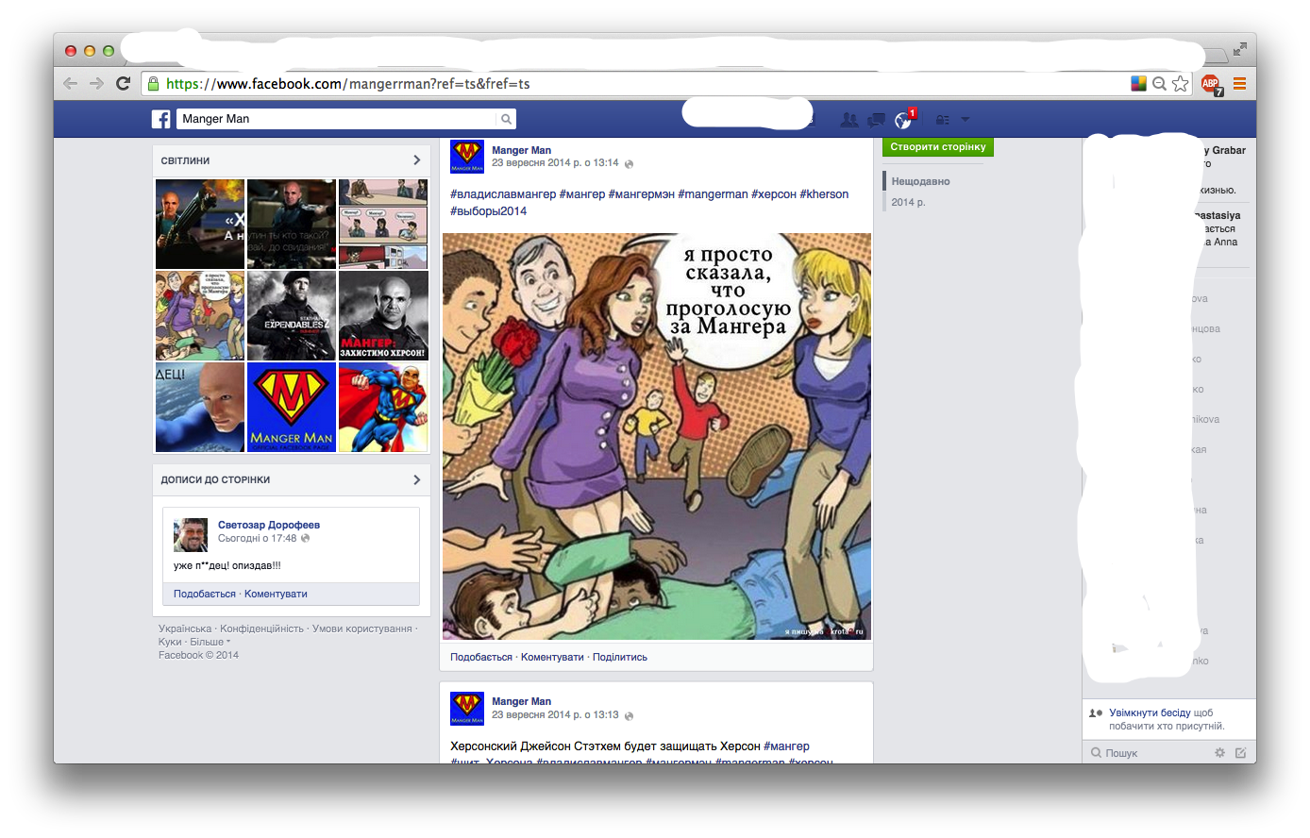Click Поділитись under the cartoon post
1310x838 pixels.
point(620,657)
